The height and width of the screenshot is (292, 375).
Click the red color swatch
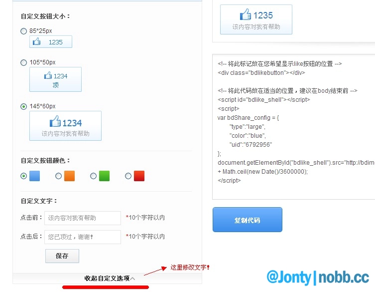point(139,176)
